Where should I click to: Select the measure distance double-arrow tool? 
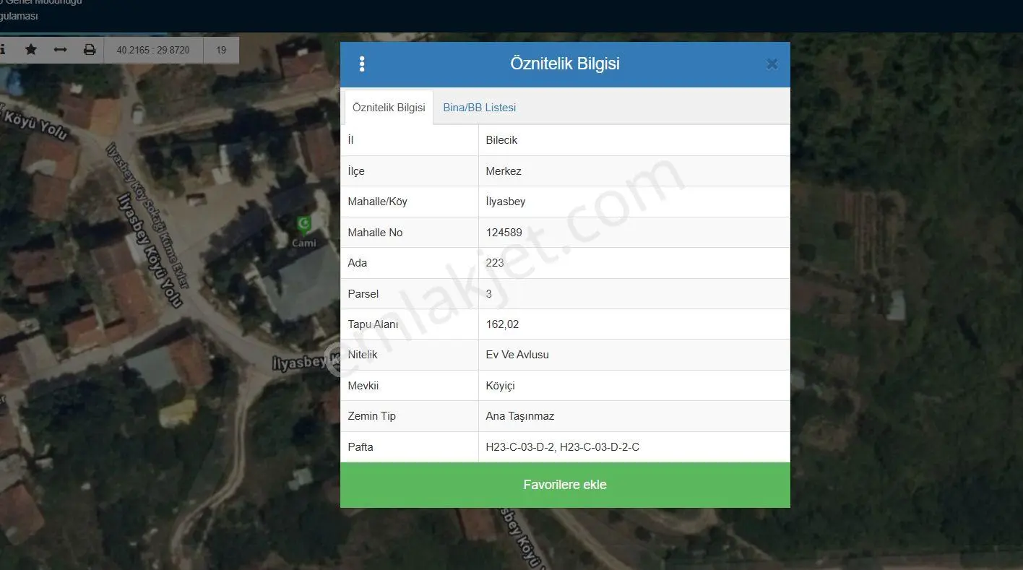coord(61,50)
